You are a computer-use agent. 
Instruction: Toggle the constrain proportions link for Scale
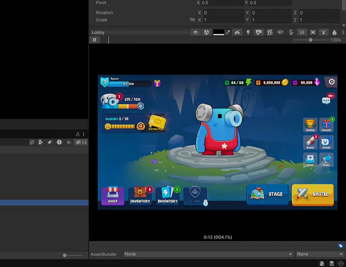[x=193, y=20]
